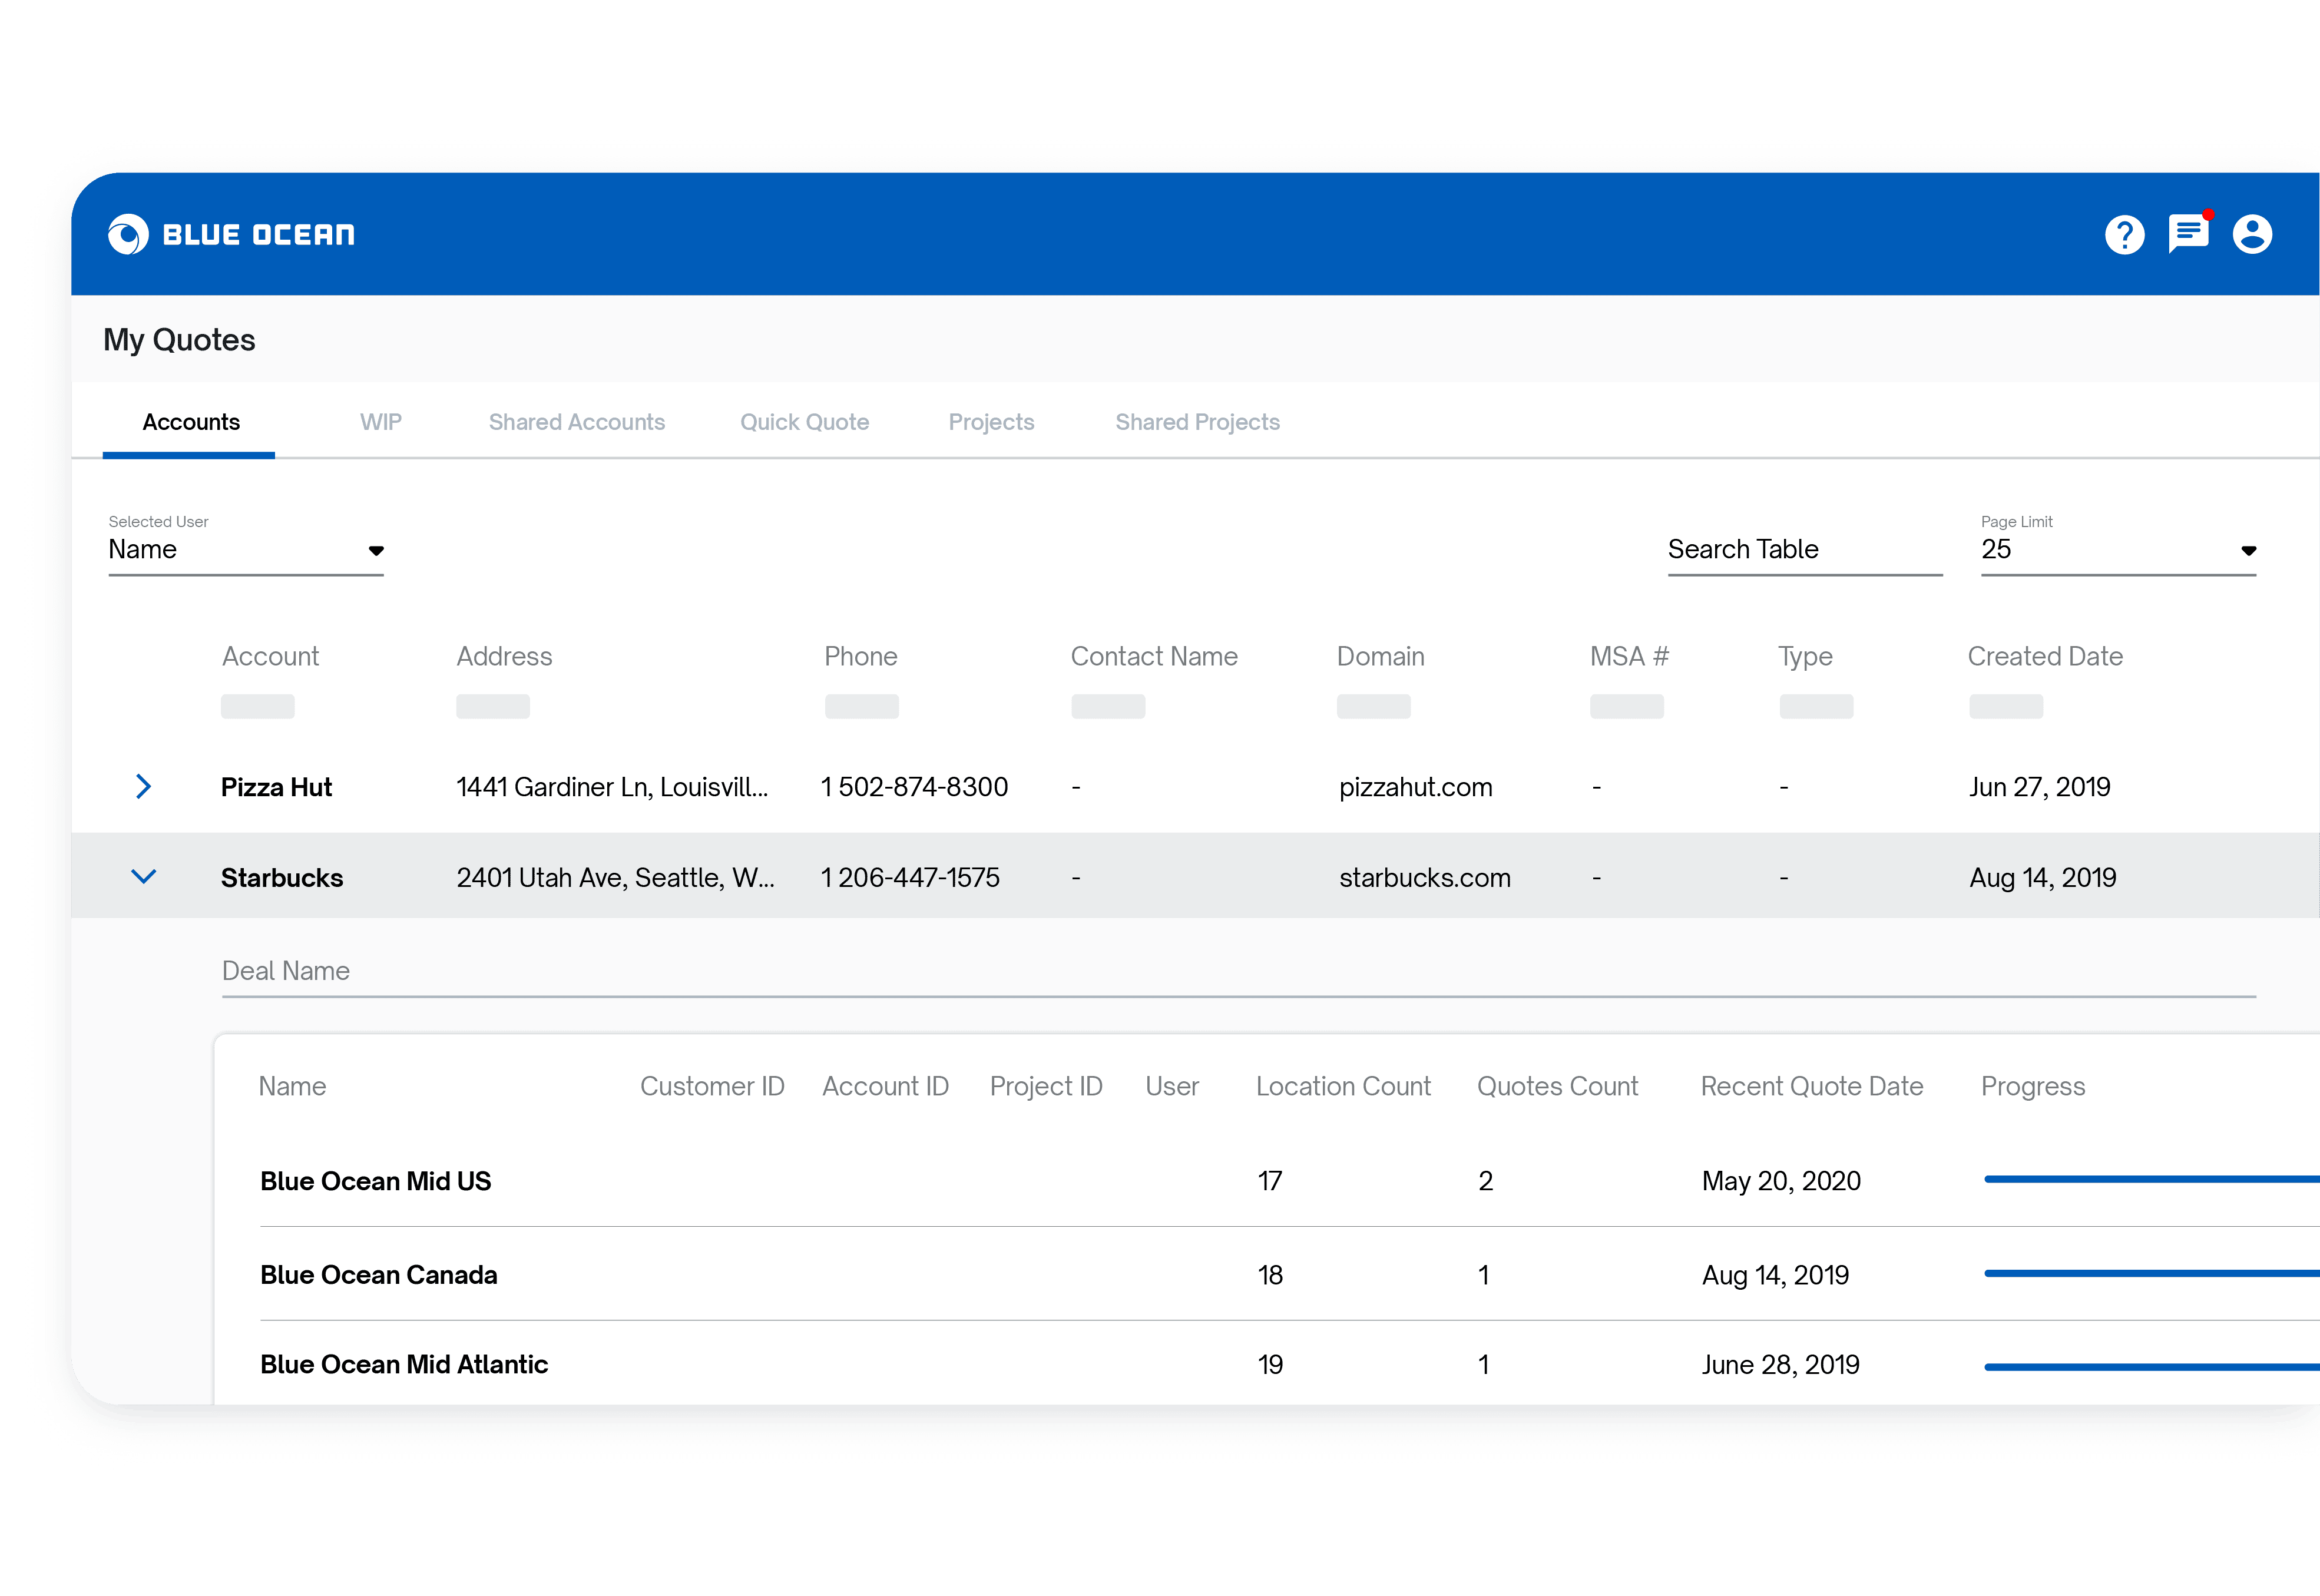Sort by the Address column header
This screenshot has height=1596, width=2320.
coord(504,656)
